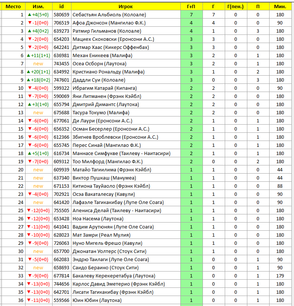Click the 'id' column header
Screen dimensions: 294x306
(61, 6)
